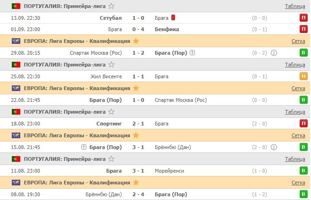Click win badge in Морейренси row
The width and height of the screenshot is (311, 200).
coord(303,171)
